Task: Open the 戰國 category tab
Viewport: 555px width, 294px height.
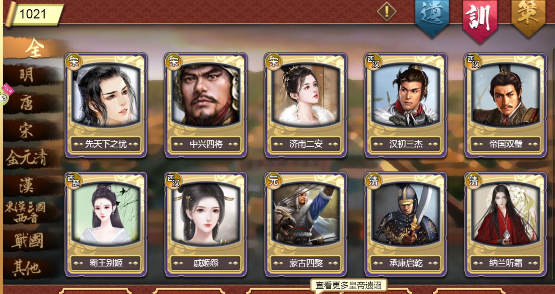Action: pyautogui.click(x=27, y=240)
